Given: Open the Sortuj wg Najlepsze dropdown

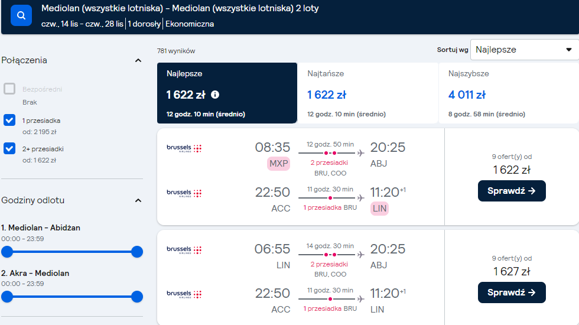Looking at the screenshot, I should click(525, 50).
